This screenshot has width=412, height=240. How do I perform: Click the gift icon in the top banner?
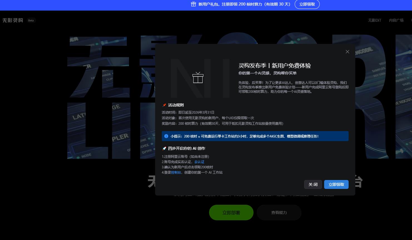tap(193, 4)
